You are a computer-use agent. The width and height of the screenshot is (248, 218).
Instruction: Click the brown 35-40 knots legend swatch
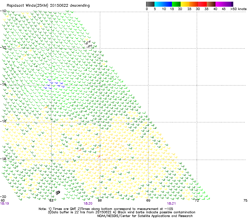click(211, 4)
